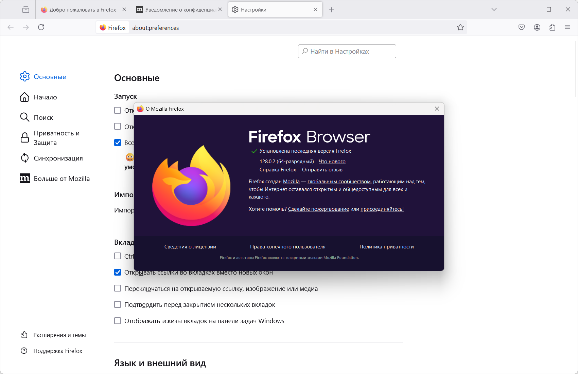Open the Firefox account icon

[x=537, y=27]
